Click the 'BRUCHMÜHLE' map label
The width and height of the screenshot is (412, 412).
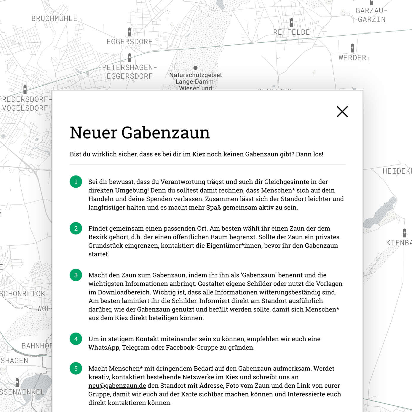click(x=55, y=18)
